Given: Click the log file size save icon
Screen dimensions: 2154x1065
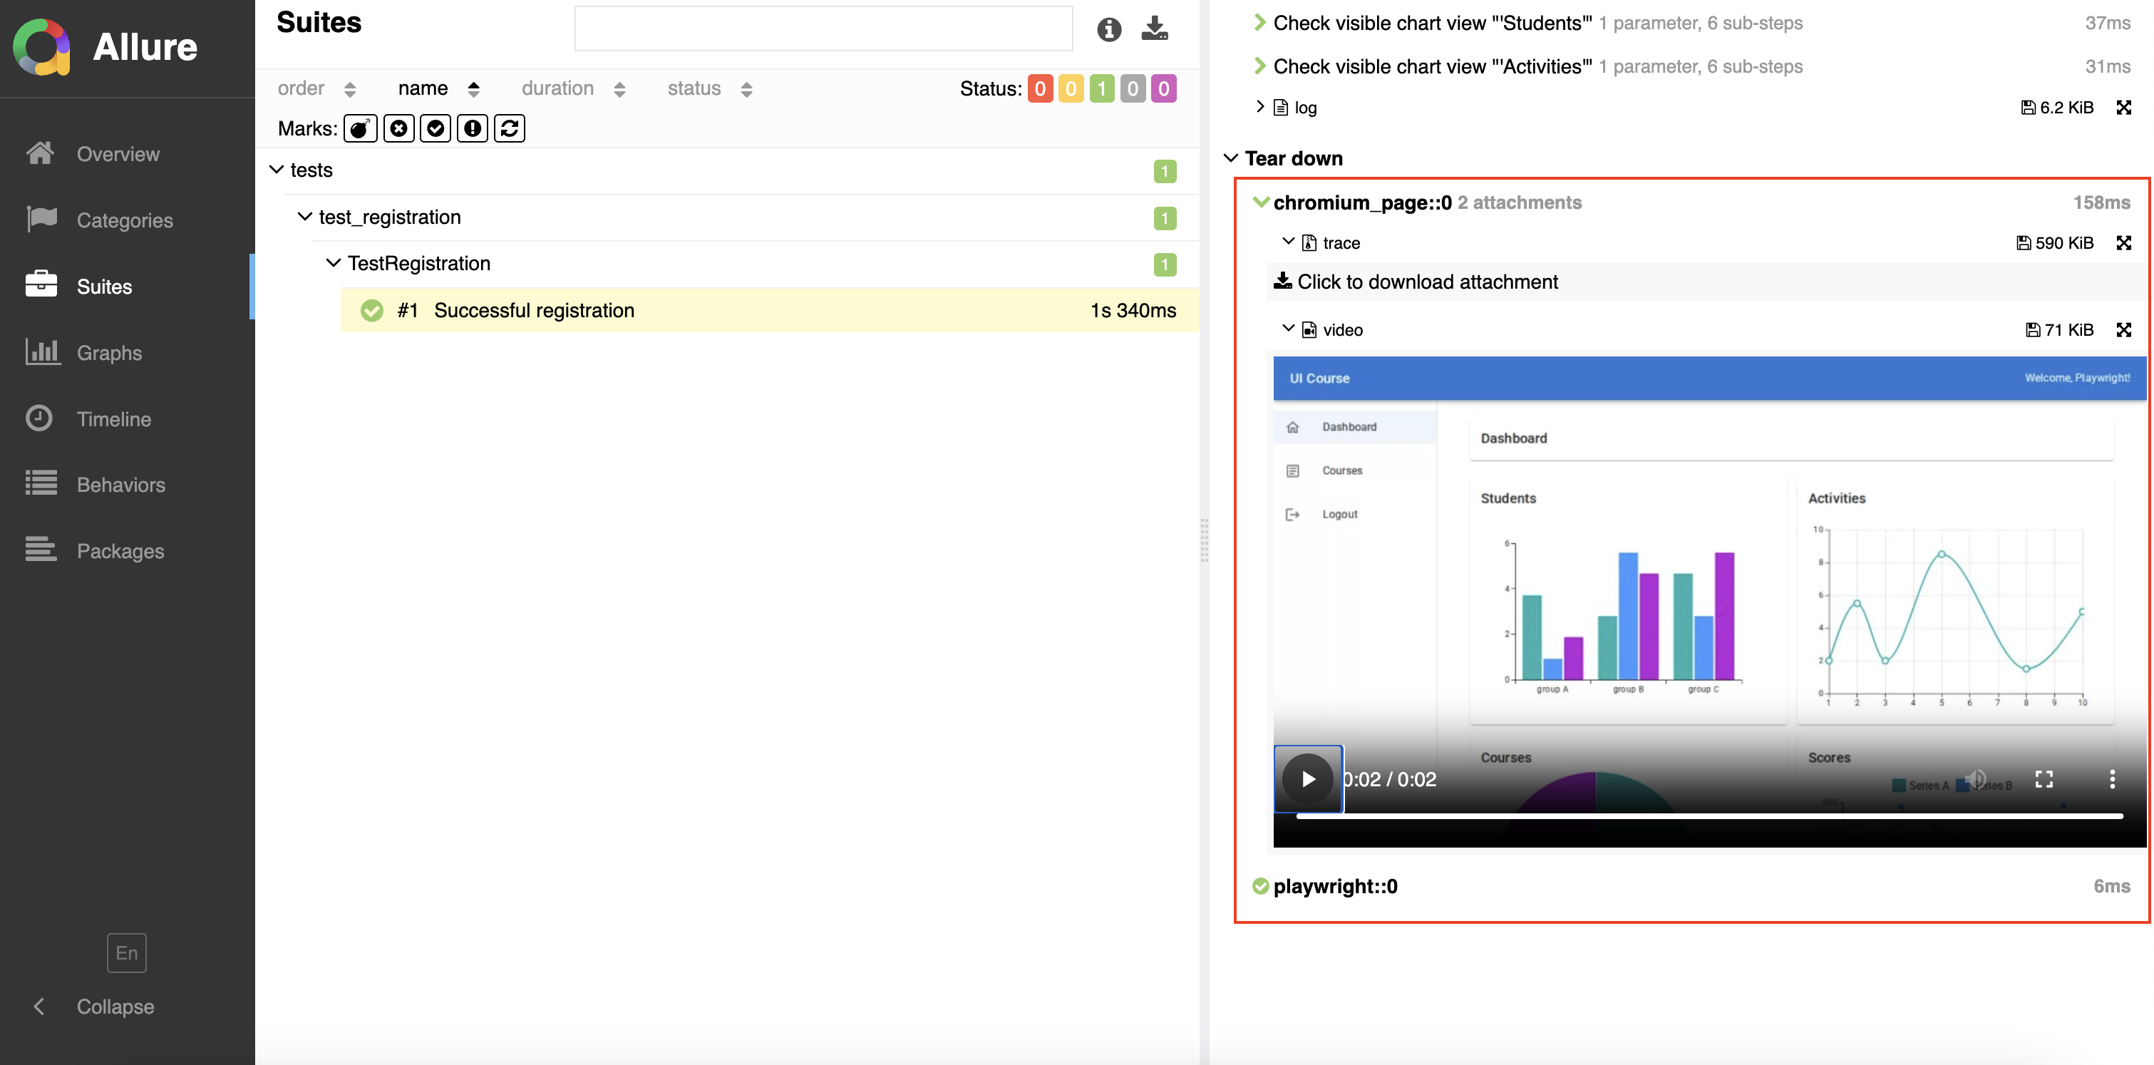Looking at the screenshot, I should [x=2029, y=107].
